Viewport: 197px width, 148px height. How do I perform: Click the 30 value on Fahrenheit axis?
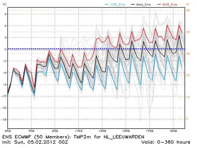[x=188, y=54]
